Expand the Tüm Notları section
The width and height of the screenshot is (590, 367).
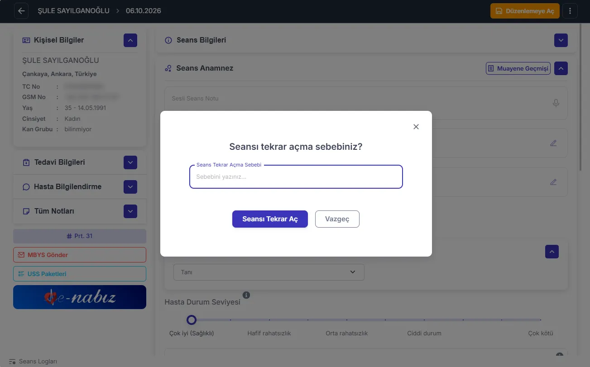[x=130, y=211]
